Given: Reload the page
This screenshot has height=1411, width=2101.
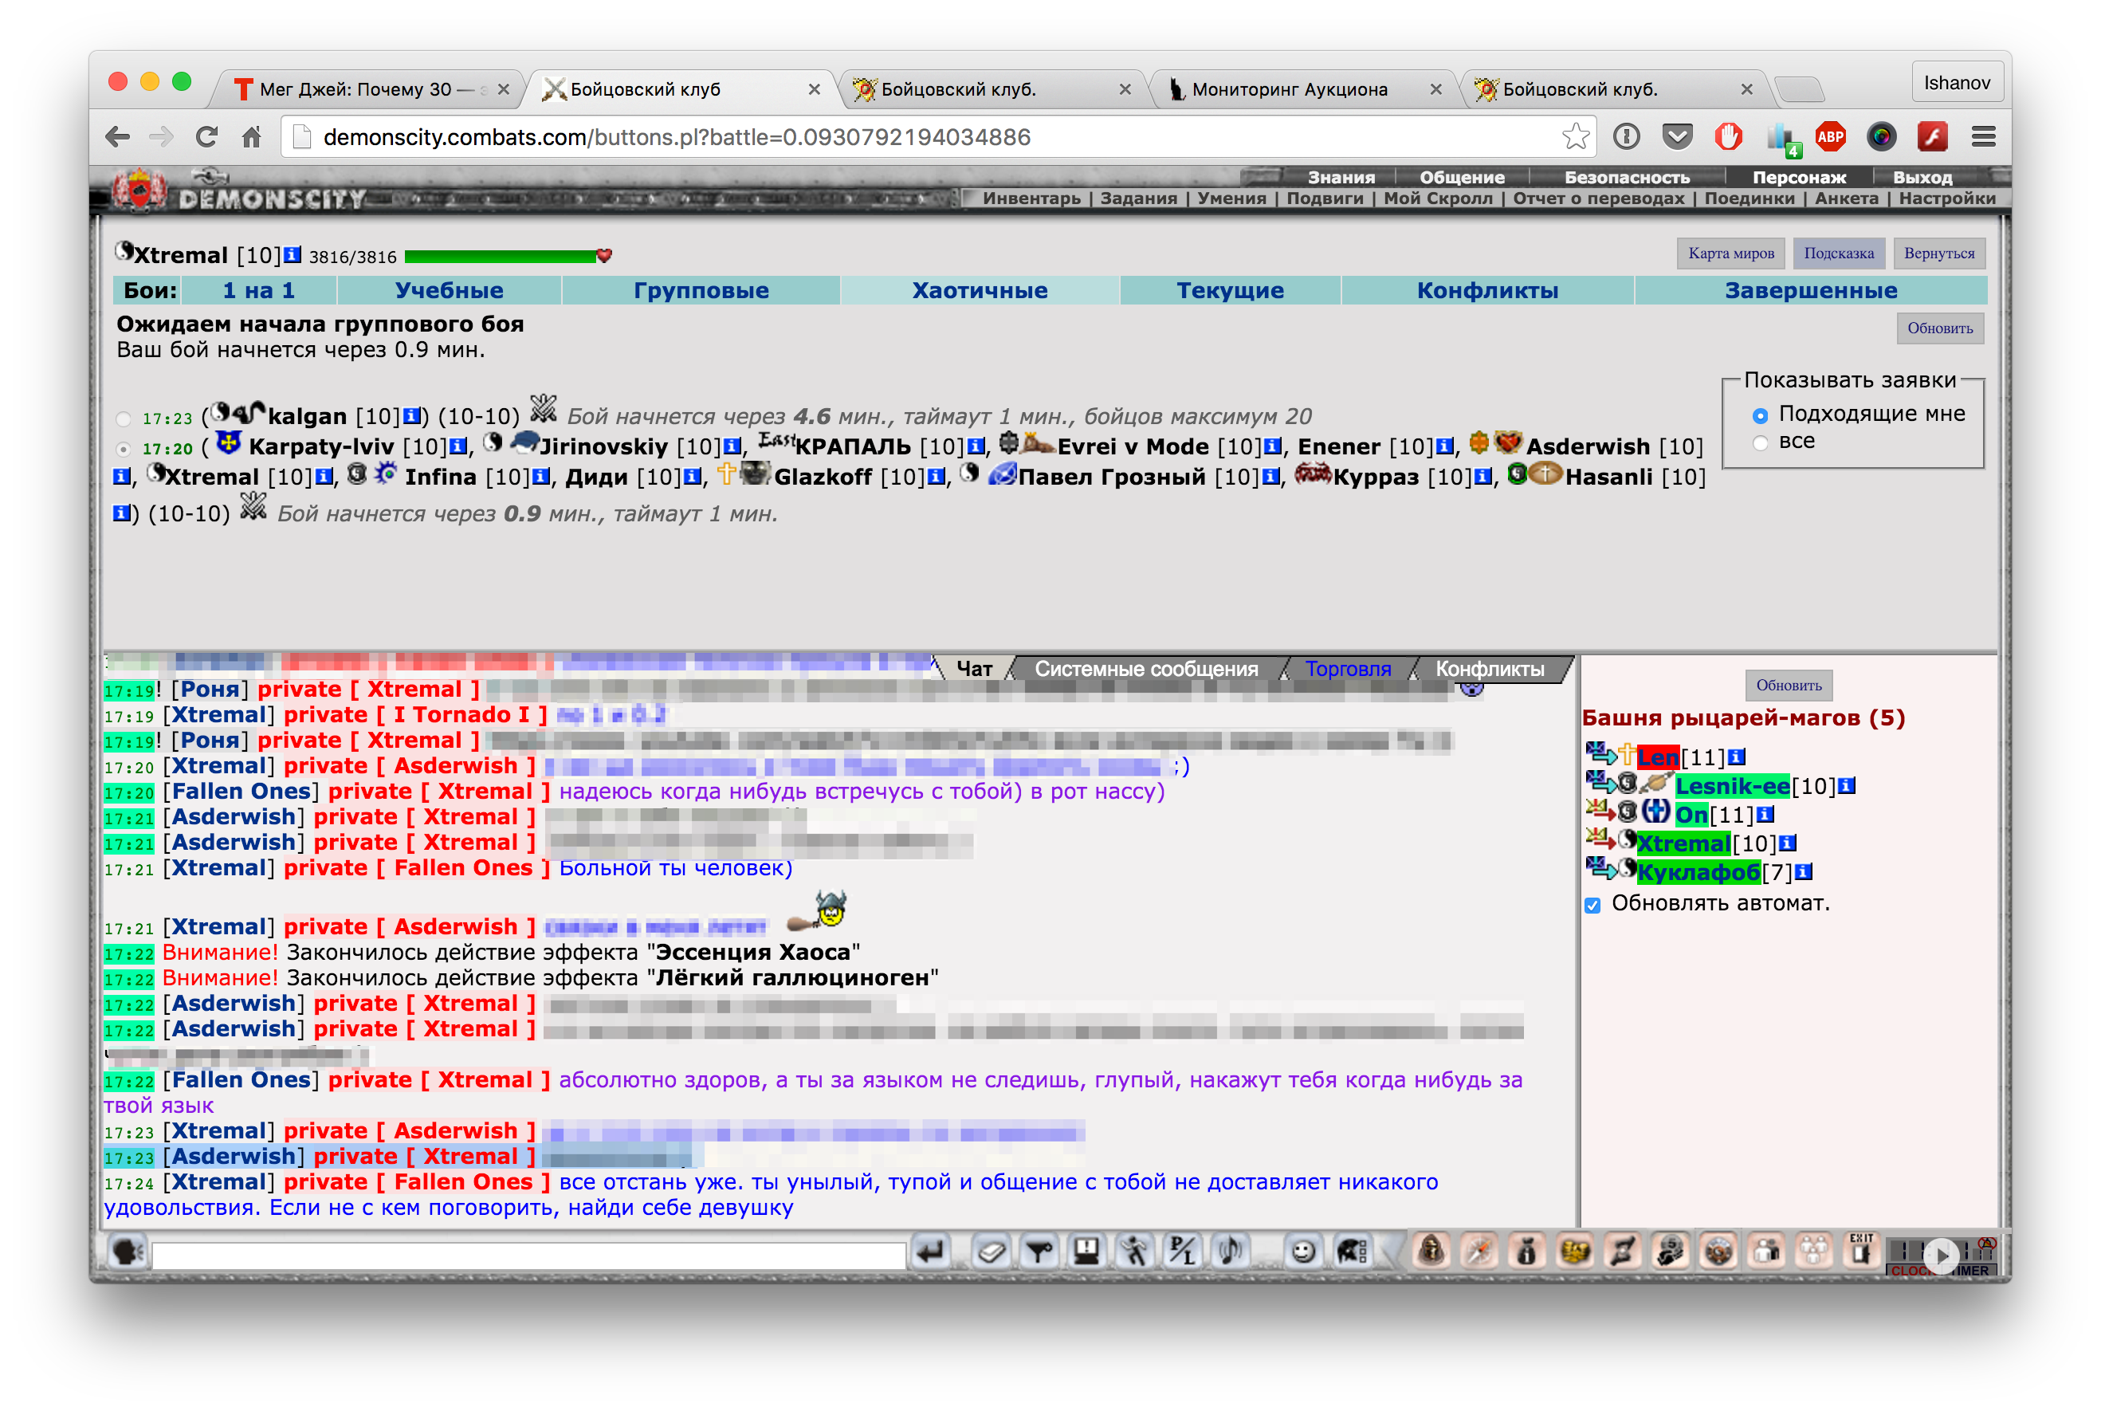Looking at the screenshot, I should [x=207, y=137].
